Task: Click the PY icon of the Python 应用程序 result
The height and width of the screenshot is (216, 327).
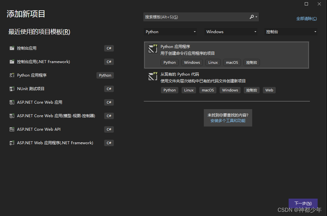Action: pos(153,49)
